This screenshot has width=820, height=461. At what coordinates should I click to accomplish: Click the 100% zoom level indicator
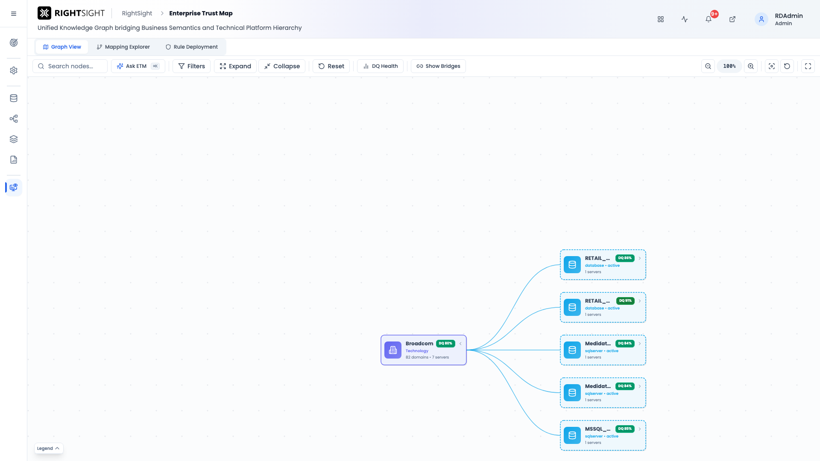(729, 66)
